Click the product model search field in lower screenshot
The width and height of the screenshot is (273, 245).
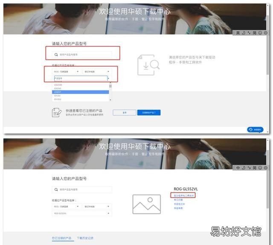coord(82,190)
